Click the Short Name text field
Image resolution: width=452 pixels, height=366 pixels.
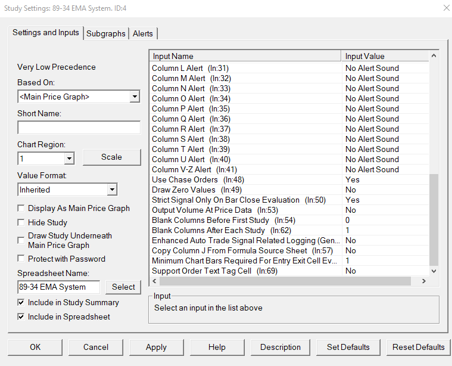pos(79,128)
